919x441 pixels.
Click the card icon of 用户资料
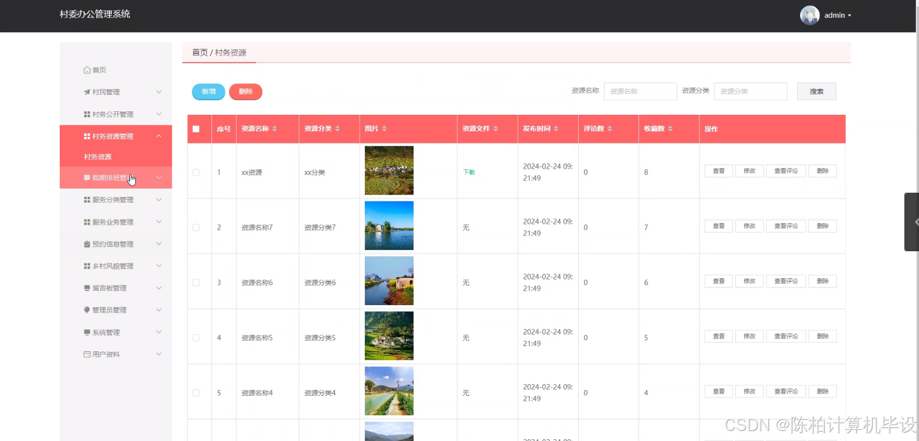[x=87, y=354]
